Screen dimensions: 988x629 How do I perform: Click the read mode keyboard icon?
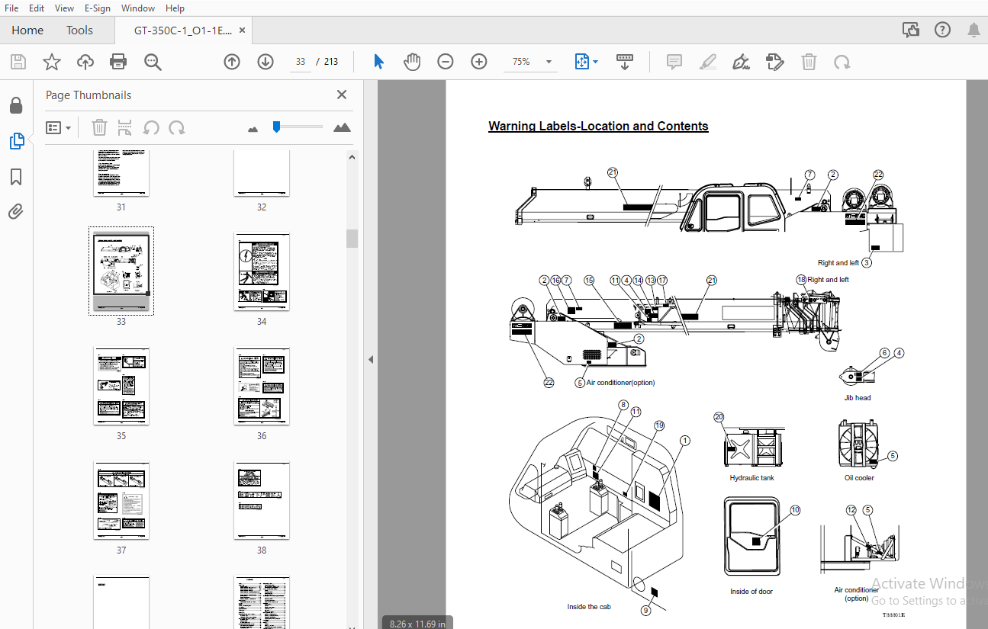(625, 62)
